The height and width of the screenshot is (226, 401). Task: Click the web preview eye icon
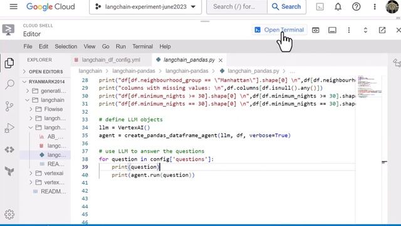[316, 30]
